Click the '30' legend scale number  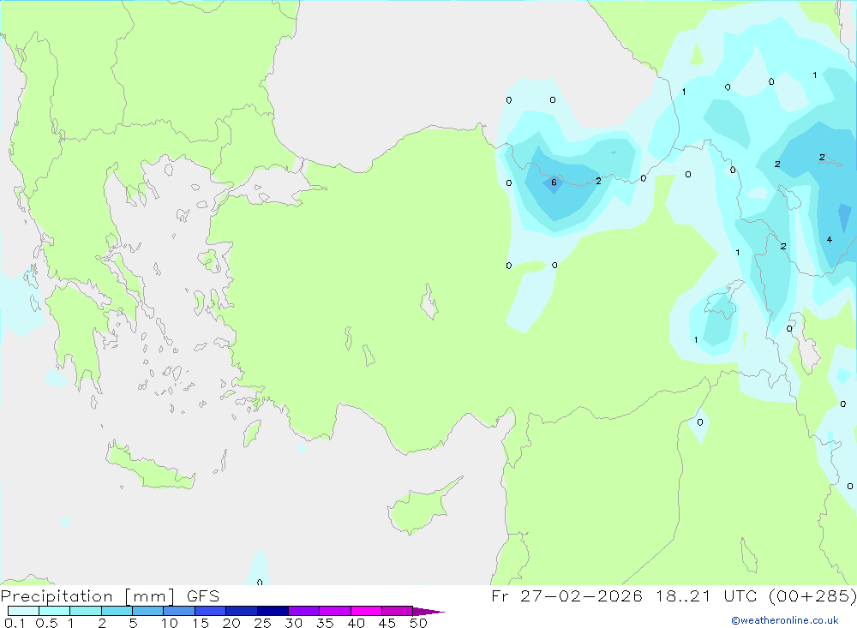tap(294, 623)
